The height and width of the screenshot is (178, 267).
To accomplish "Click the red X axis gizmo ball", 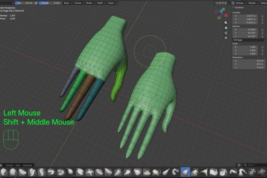I will [226, 16].
